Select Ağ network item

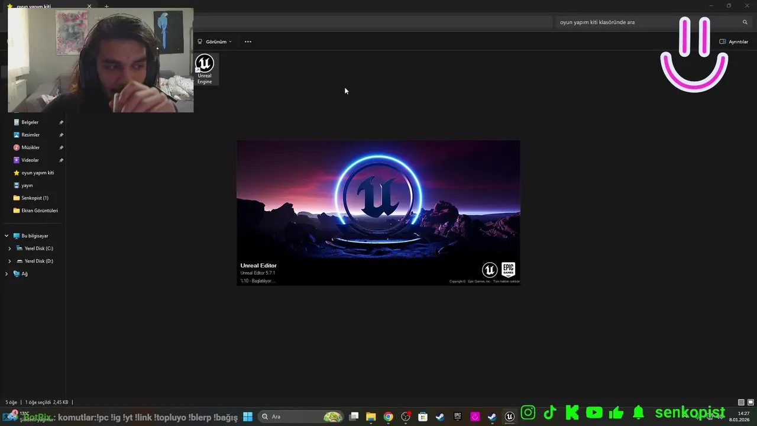24,273
